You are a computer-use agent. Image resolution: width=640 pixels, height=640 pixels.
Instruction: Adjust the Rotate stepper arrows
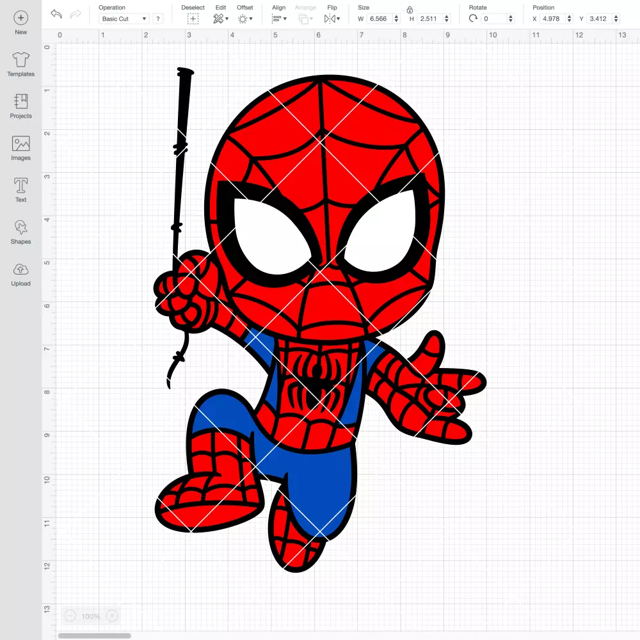pos(510,19)
